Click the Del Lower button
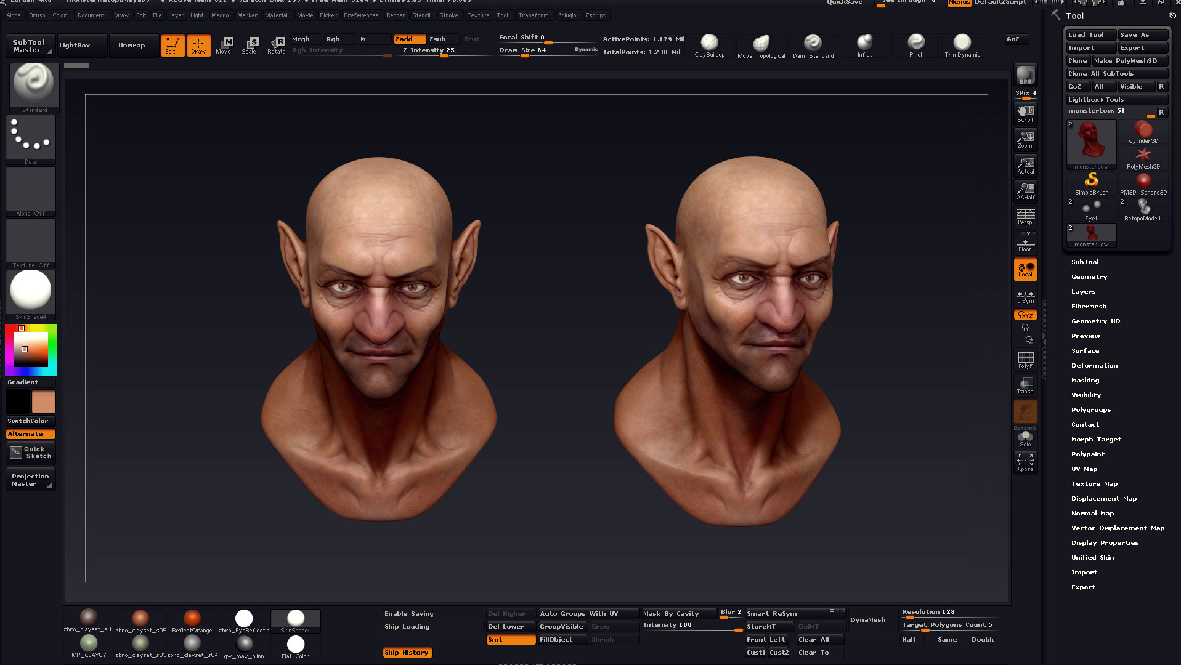This screenshot has height=665, width=1181. coord(511,627)
